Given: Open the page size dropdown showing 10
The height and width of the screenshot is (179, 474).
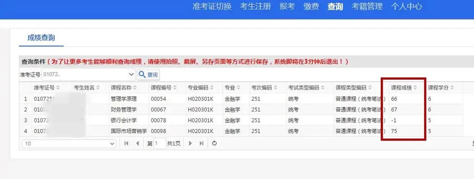Looking at the screenshot, I should click(x=69, y=144).
